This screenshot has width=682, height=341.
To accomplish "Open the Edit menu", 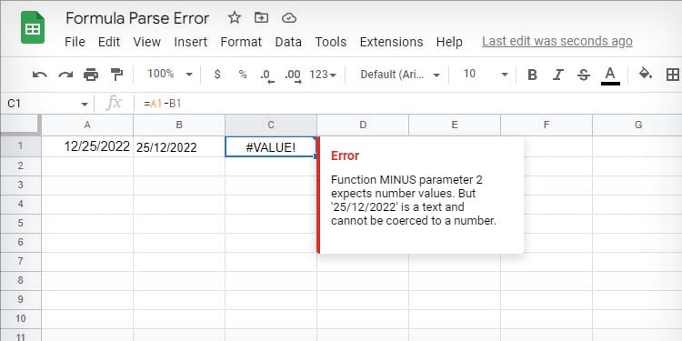I will click(x=109, y=42).
